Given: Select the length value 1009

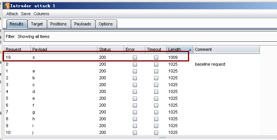Looking at the screenshot, I should [x=173, y=57].
